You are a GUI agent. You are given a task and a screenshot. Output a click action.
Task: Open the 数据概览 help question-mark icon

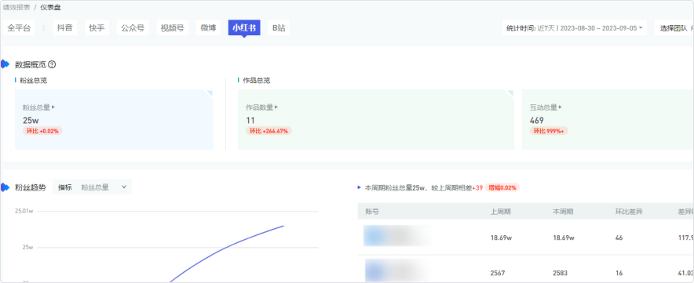coord(52,64)
